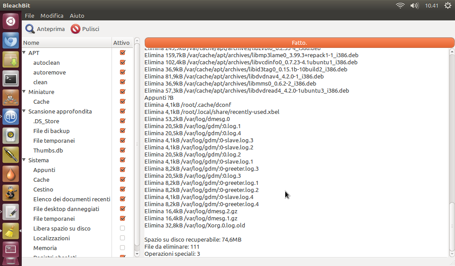This screenshot has height=266, width=455.
Task: Click the BleachBit broom launcher icon
Action: pos(11,231)
